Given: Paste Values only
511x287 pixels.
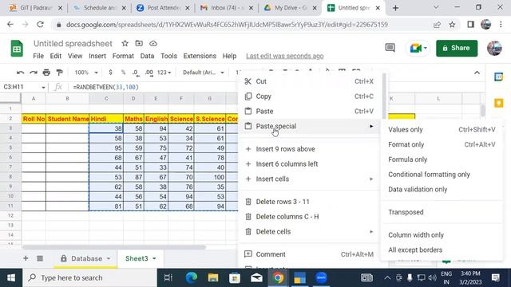Looking at the screenshot, I should (442, 129).
